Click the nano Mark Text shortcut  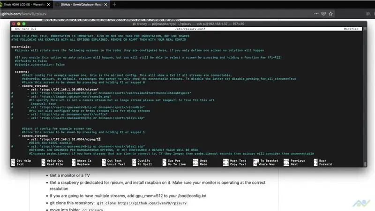click(235, 160)
